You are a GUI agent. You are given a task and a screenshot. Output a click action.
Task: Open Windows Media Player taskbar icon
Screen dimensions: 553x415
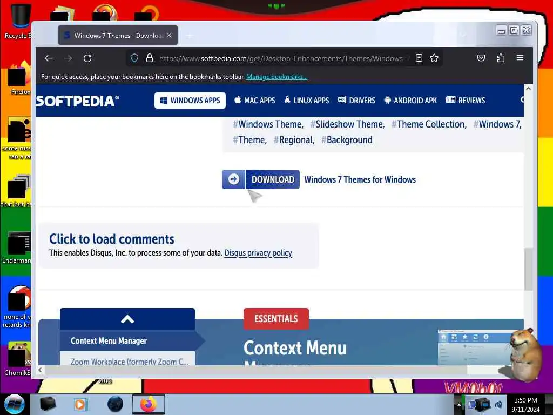[80, 404]
